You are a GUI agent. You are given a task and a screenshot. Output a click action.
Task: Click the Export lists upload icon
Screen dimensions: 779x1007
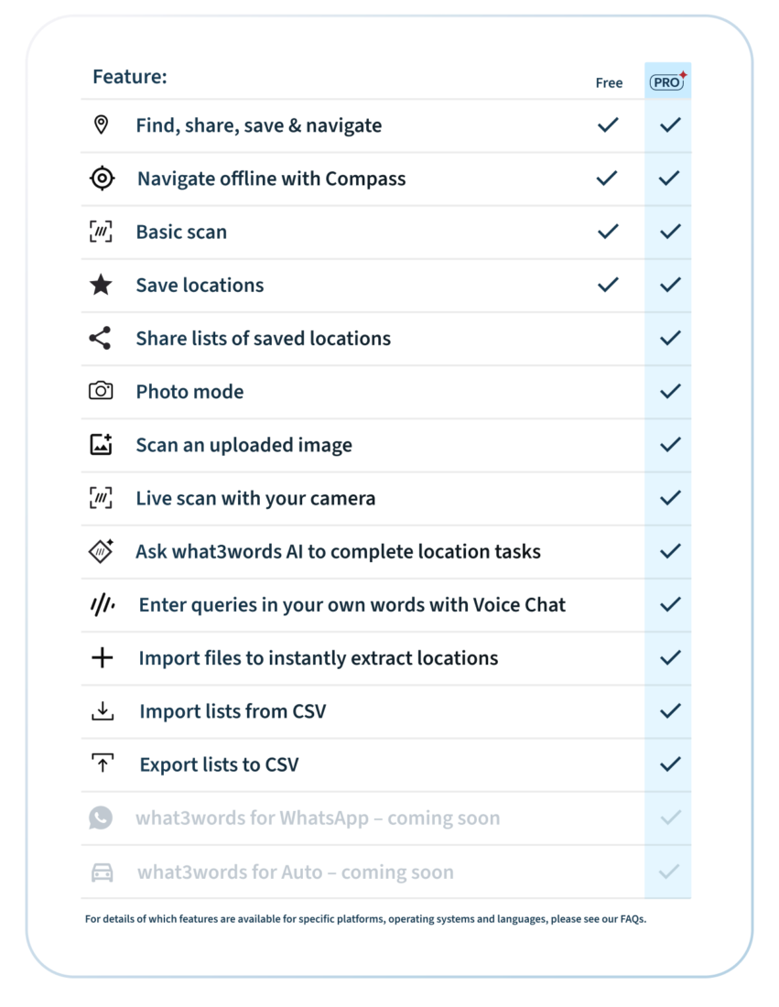pos(103,764)
